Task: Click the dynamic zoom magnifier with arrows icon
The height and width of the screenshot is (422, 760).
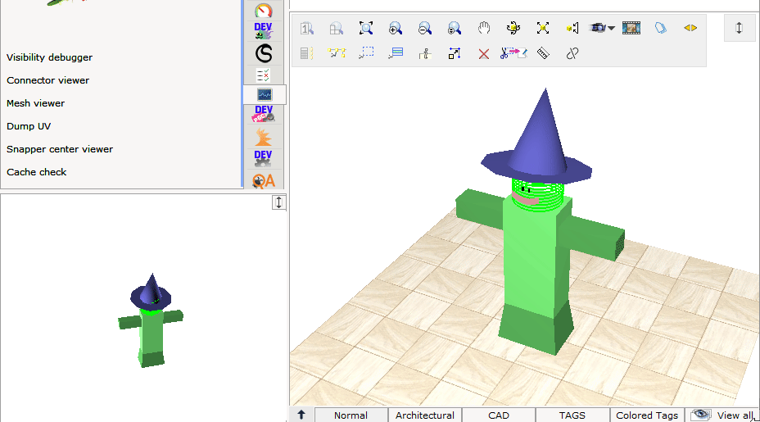Action: click(x=455, y=28)
